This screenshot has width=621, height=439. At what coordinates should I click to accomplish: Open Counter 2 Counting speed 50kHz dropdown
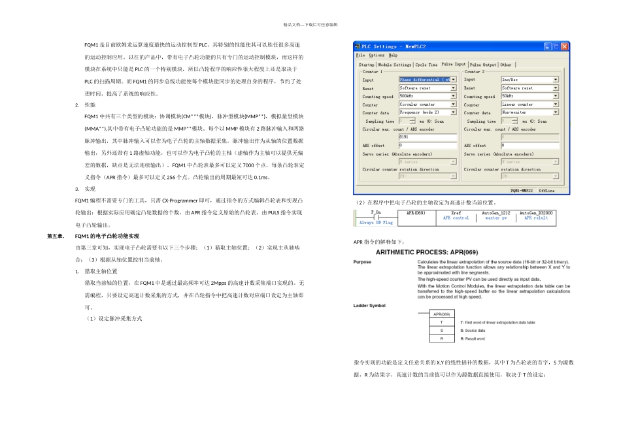point(556,96)
